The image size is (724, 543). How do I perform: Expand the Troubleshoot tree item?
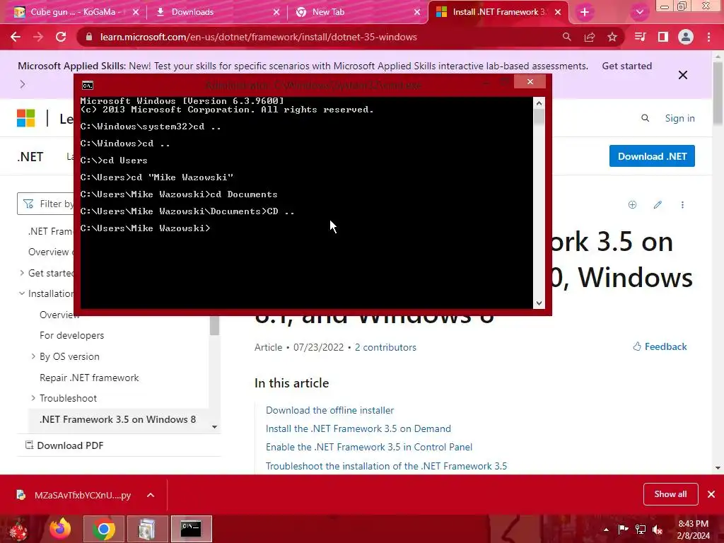click(33, 398)
